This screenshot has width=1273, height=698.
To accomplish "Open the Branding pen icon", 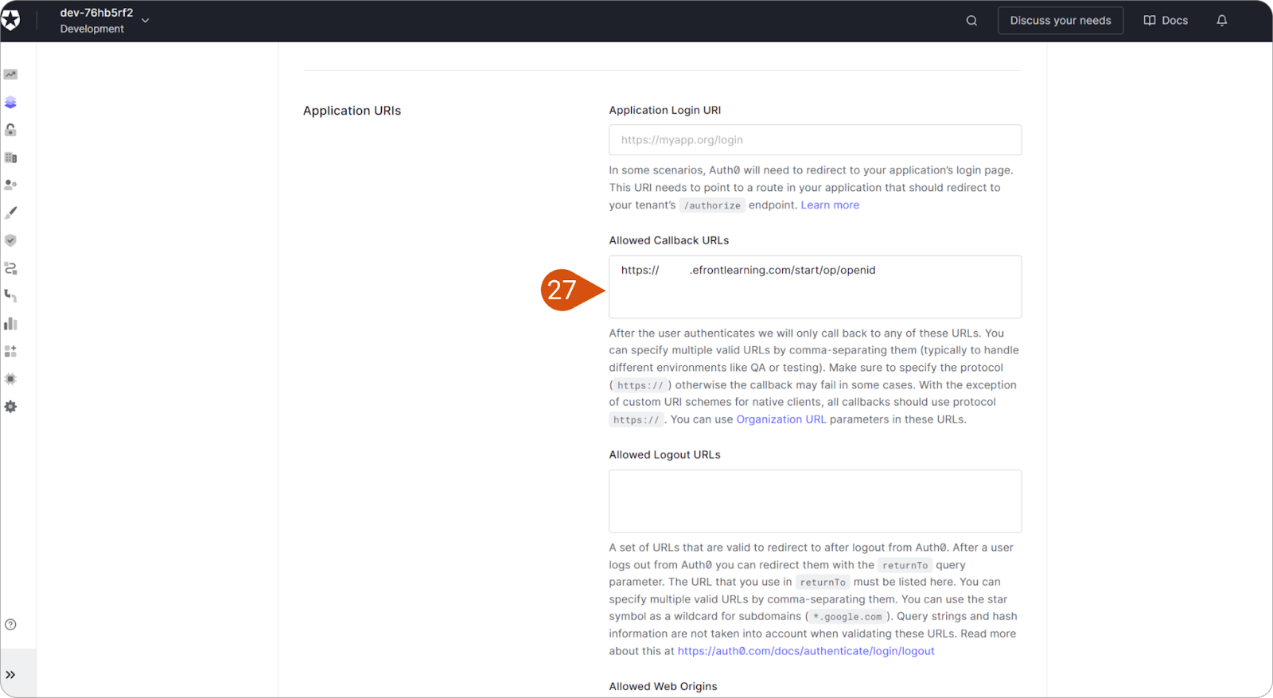I will [10, 213].
